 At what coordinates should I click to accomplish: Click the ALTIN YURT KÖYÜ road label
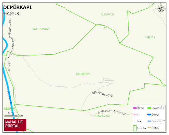(10, 61)
